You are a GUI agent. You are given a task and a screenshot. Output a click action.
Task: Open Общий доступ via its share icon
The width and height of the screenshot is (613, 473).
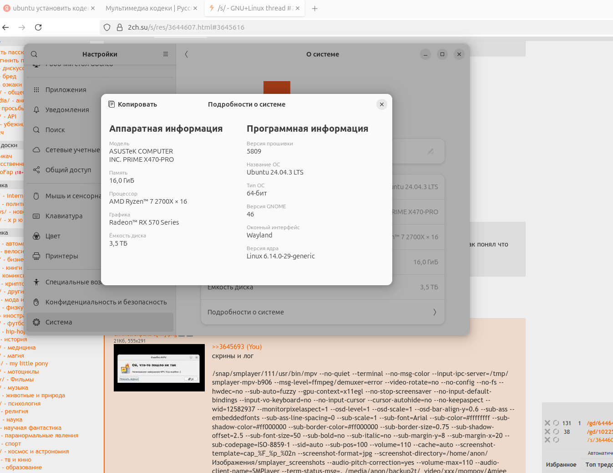[36, 170]
